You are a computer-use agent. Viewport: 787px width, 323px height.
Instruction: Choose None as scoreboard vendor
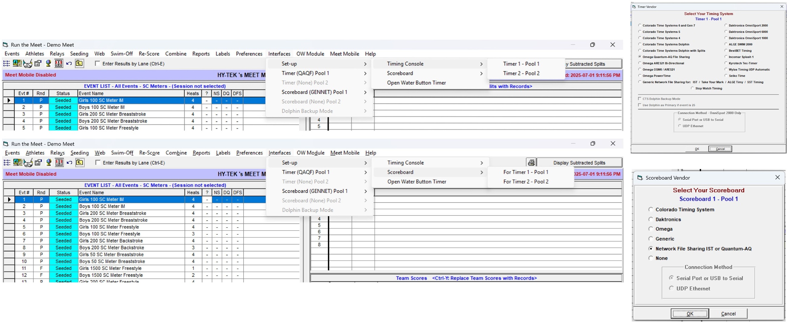tap(651, 258)
